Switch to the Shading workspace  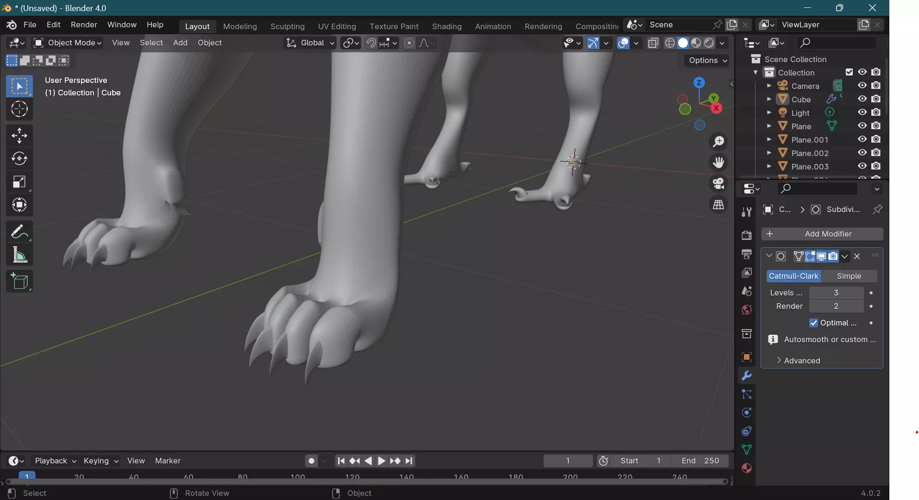447,26
